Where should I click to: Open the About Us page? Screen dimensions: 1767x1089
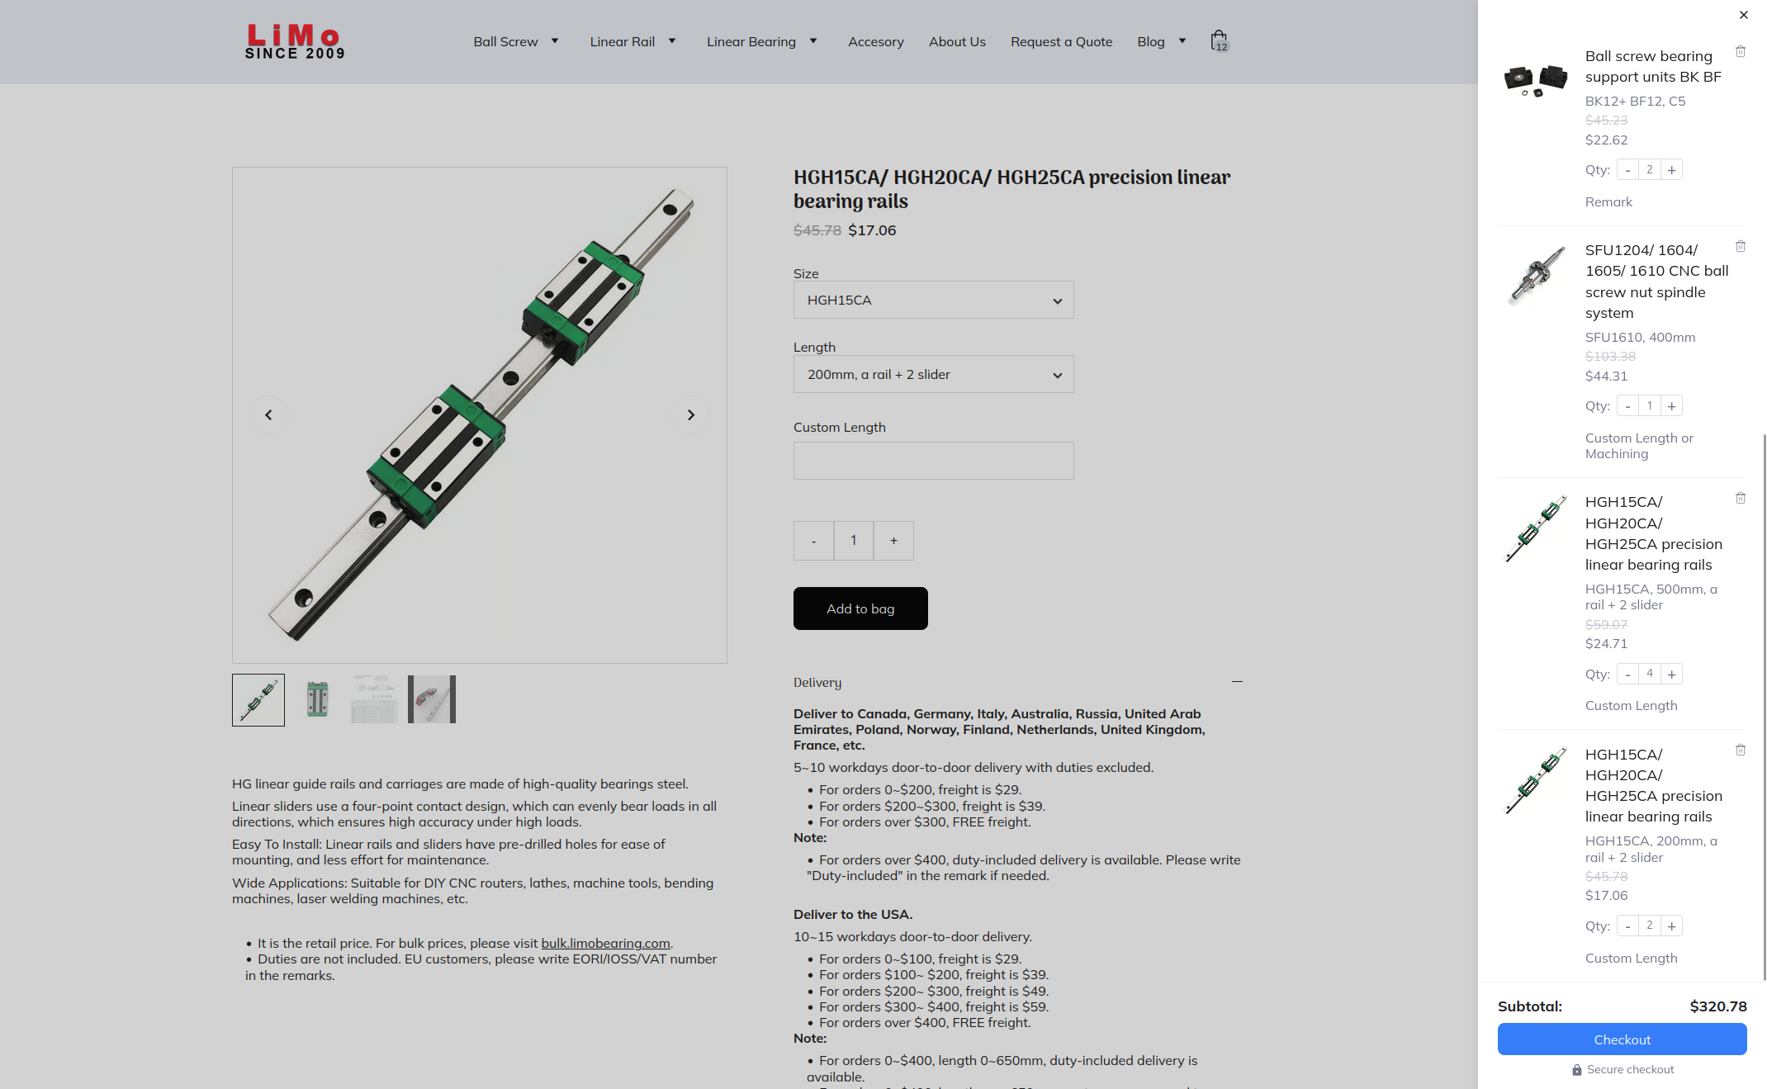pyautogui.click(x=957, y=41)
